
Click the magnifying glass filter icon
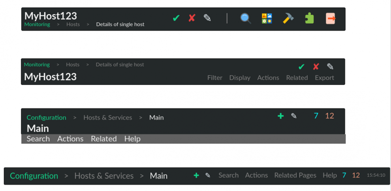tap(246, 19)
